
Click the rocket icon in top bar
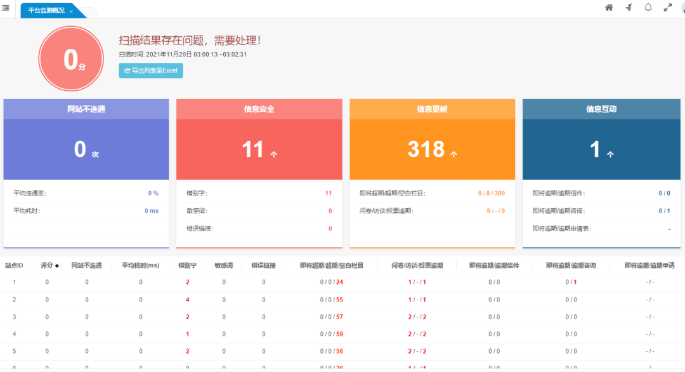[x=629, y=8]
